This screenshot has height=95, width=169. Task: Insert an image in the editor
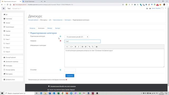coord(97,47)
